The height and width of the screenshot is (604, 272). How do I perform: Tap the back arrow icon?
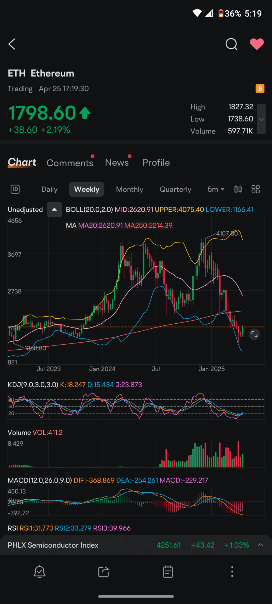pos(12,44)
